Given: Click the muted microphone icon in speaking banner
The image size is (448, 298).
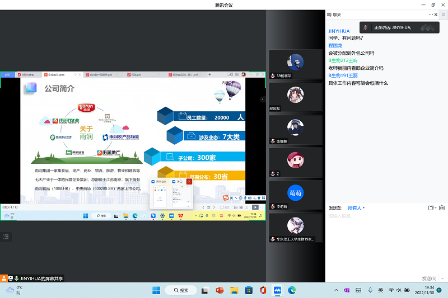Looking at the screenshot, I should pos(365,27).
